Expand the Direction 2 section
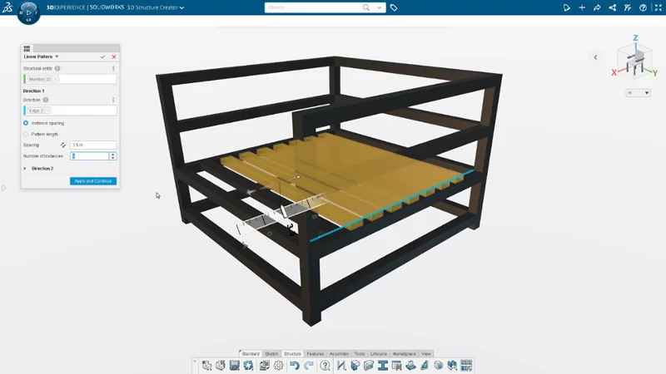Screen dimensions: 666x374 coord(25,168)
